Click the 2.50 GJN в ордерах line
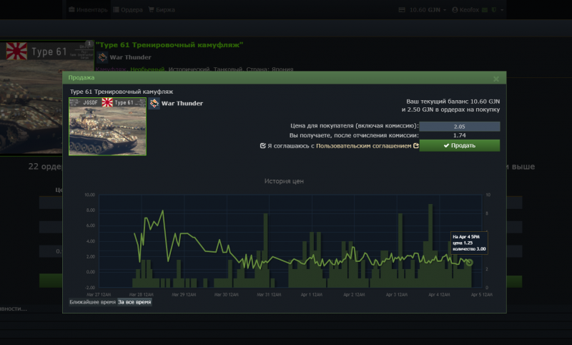Screen dimensions: 572x345 [451, 110]
